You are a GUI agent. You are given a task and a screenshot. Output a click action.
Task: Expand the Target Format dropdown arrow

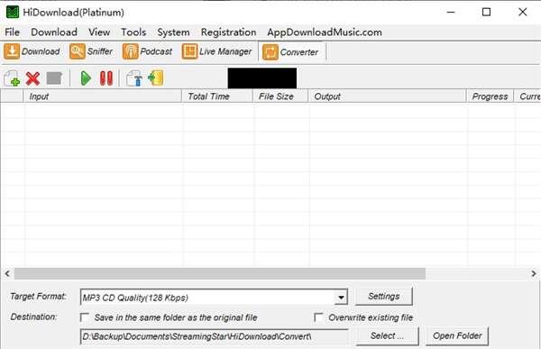(x=341, y=298)
